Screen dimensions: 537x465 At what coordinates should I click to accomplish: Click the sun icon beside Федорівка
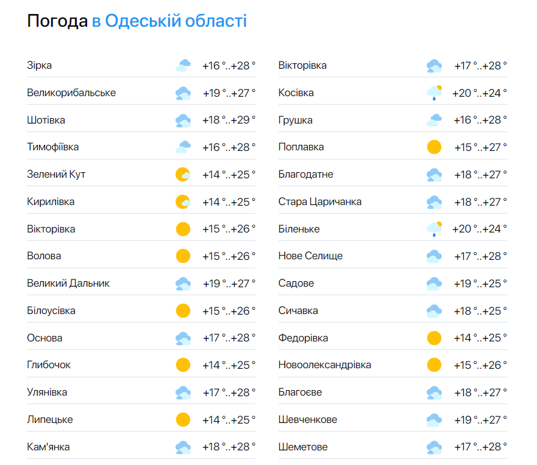(433, 337)
